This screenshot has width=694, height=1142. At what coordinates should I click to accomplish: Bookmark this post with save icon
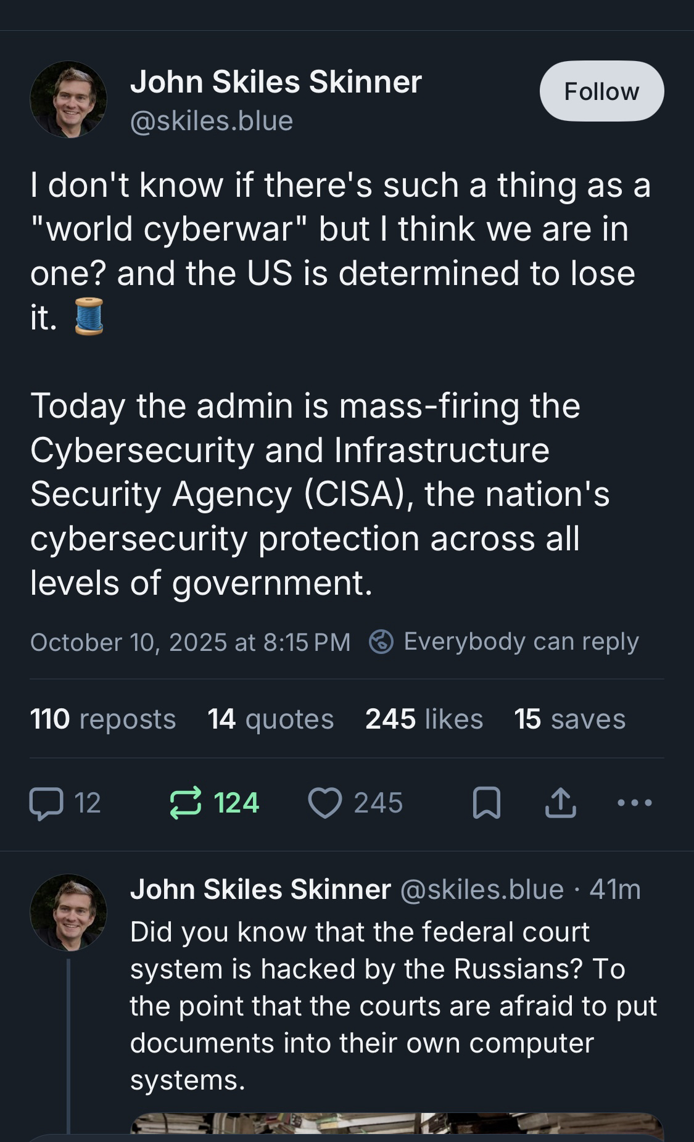pos(486,803)
